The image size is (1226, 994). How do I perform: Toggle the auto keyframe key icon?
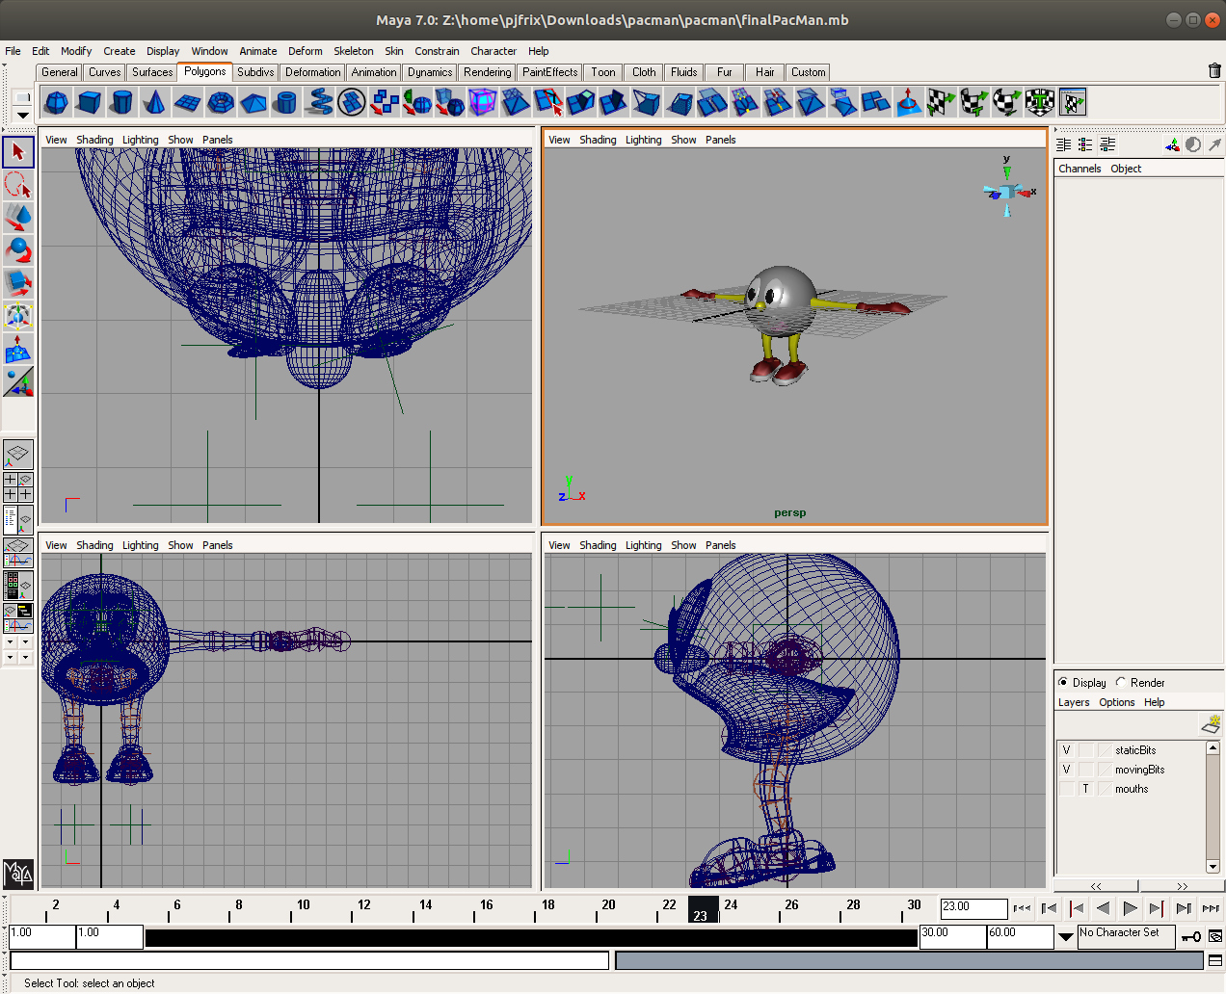coord(1191,936)
